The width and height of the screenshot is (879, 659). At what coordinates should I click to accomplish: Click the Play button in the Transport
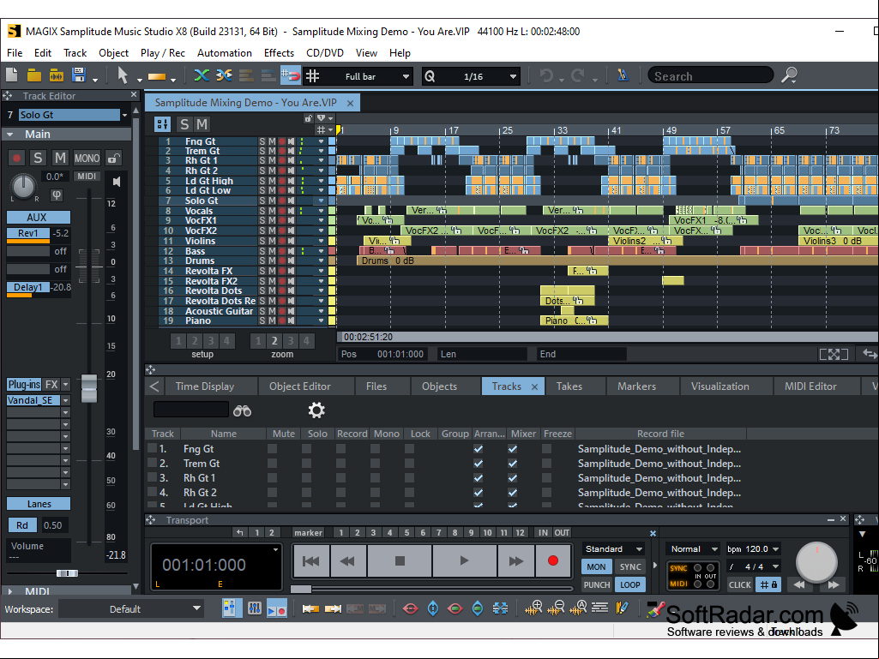point(464,561)
